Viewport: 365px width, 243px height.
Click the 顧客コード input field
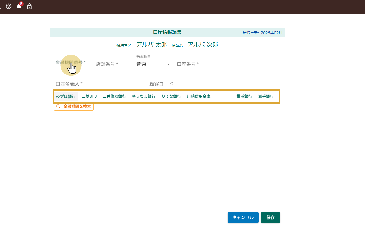point(166,84)
